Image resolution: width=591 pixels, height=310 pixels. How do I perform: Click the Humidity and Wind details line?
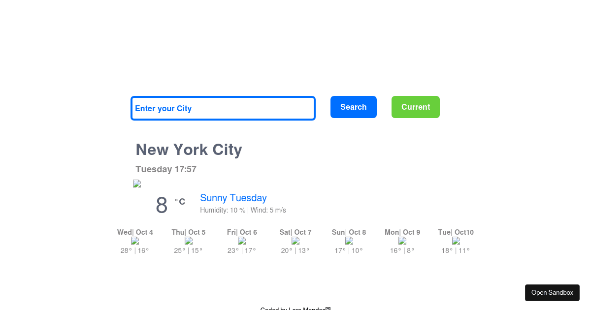[x=243, y=210]
